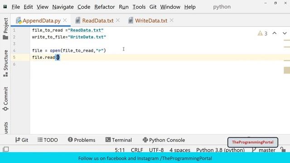
Task: Click the "ReadData.txt" string in code
Action: point(86,30)
